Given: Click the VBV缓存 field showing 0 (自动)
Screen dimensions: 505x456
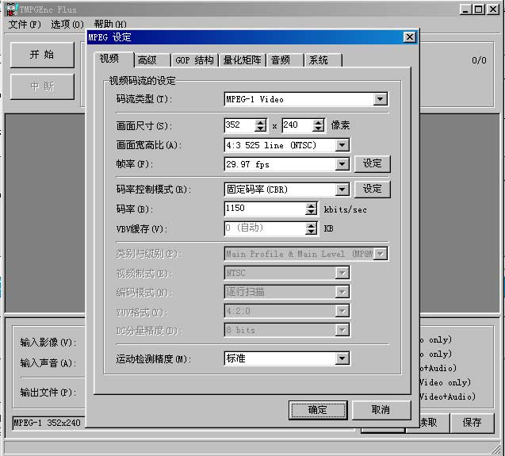Looking at the screenshot, I should (x=265, y=228).
